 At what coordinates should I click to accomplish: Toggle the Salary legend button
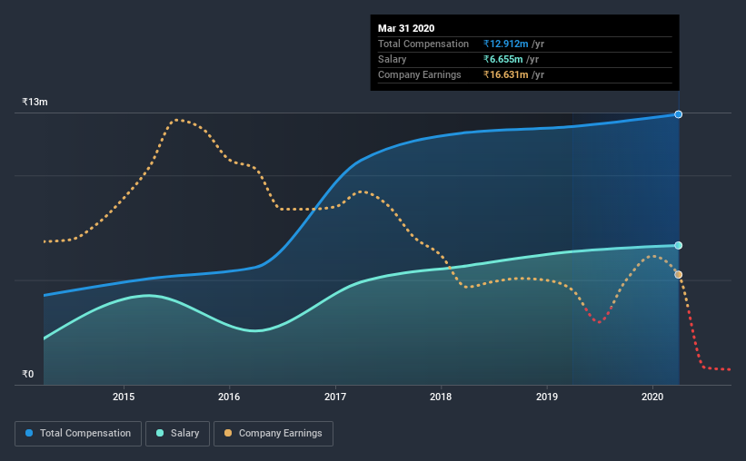177,434
